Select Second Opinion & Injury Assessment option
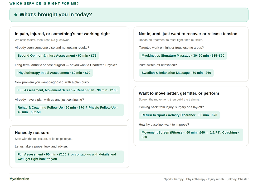258x182 pixels. point(57,56)
